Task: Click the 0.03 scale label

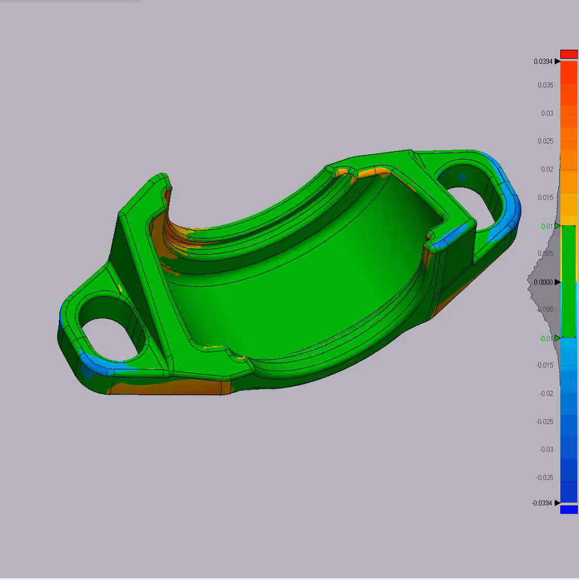Action: [547, 113]
